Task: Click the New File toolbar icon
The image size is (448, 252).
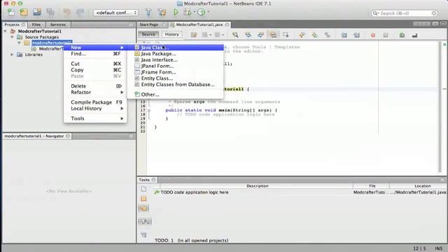Action: pyautogui.click(x=11, y=13)
